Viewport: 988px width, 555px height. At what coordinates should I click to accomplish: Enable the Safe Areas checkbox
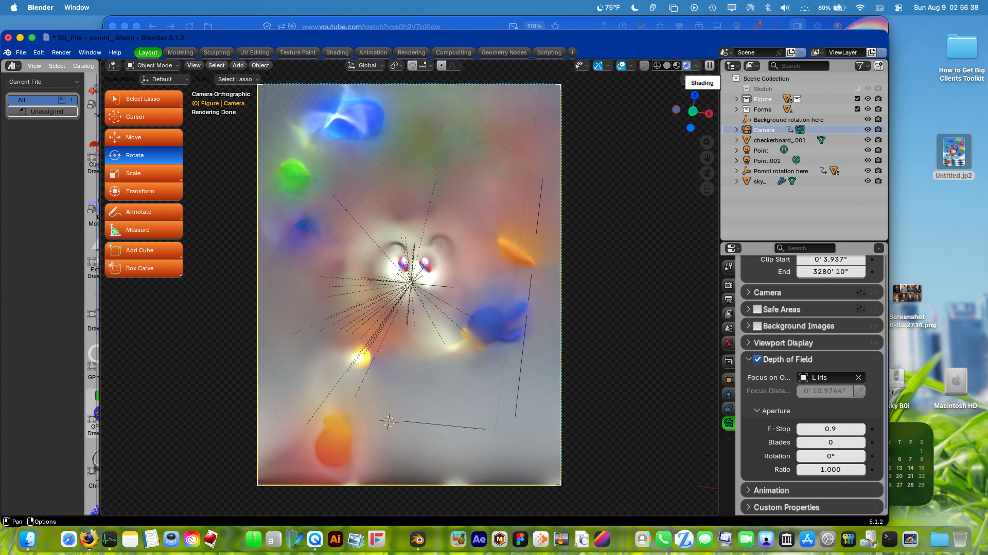(x=757, y=309)
